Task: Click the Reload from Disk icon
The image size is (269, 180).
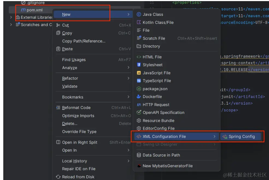Action: click(58, 177)
